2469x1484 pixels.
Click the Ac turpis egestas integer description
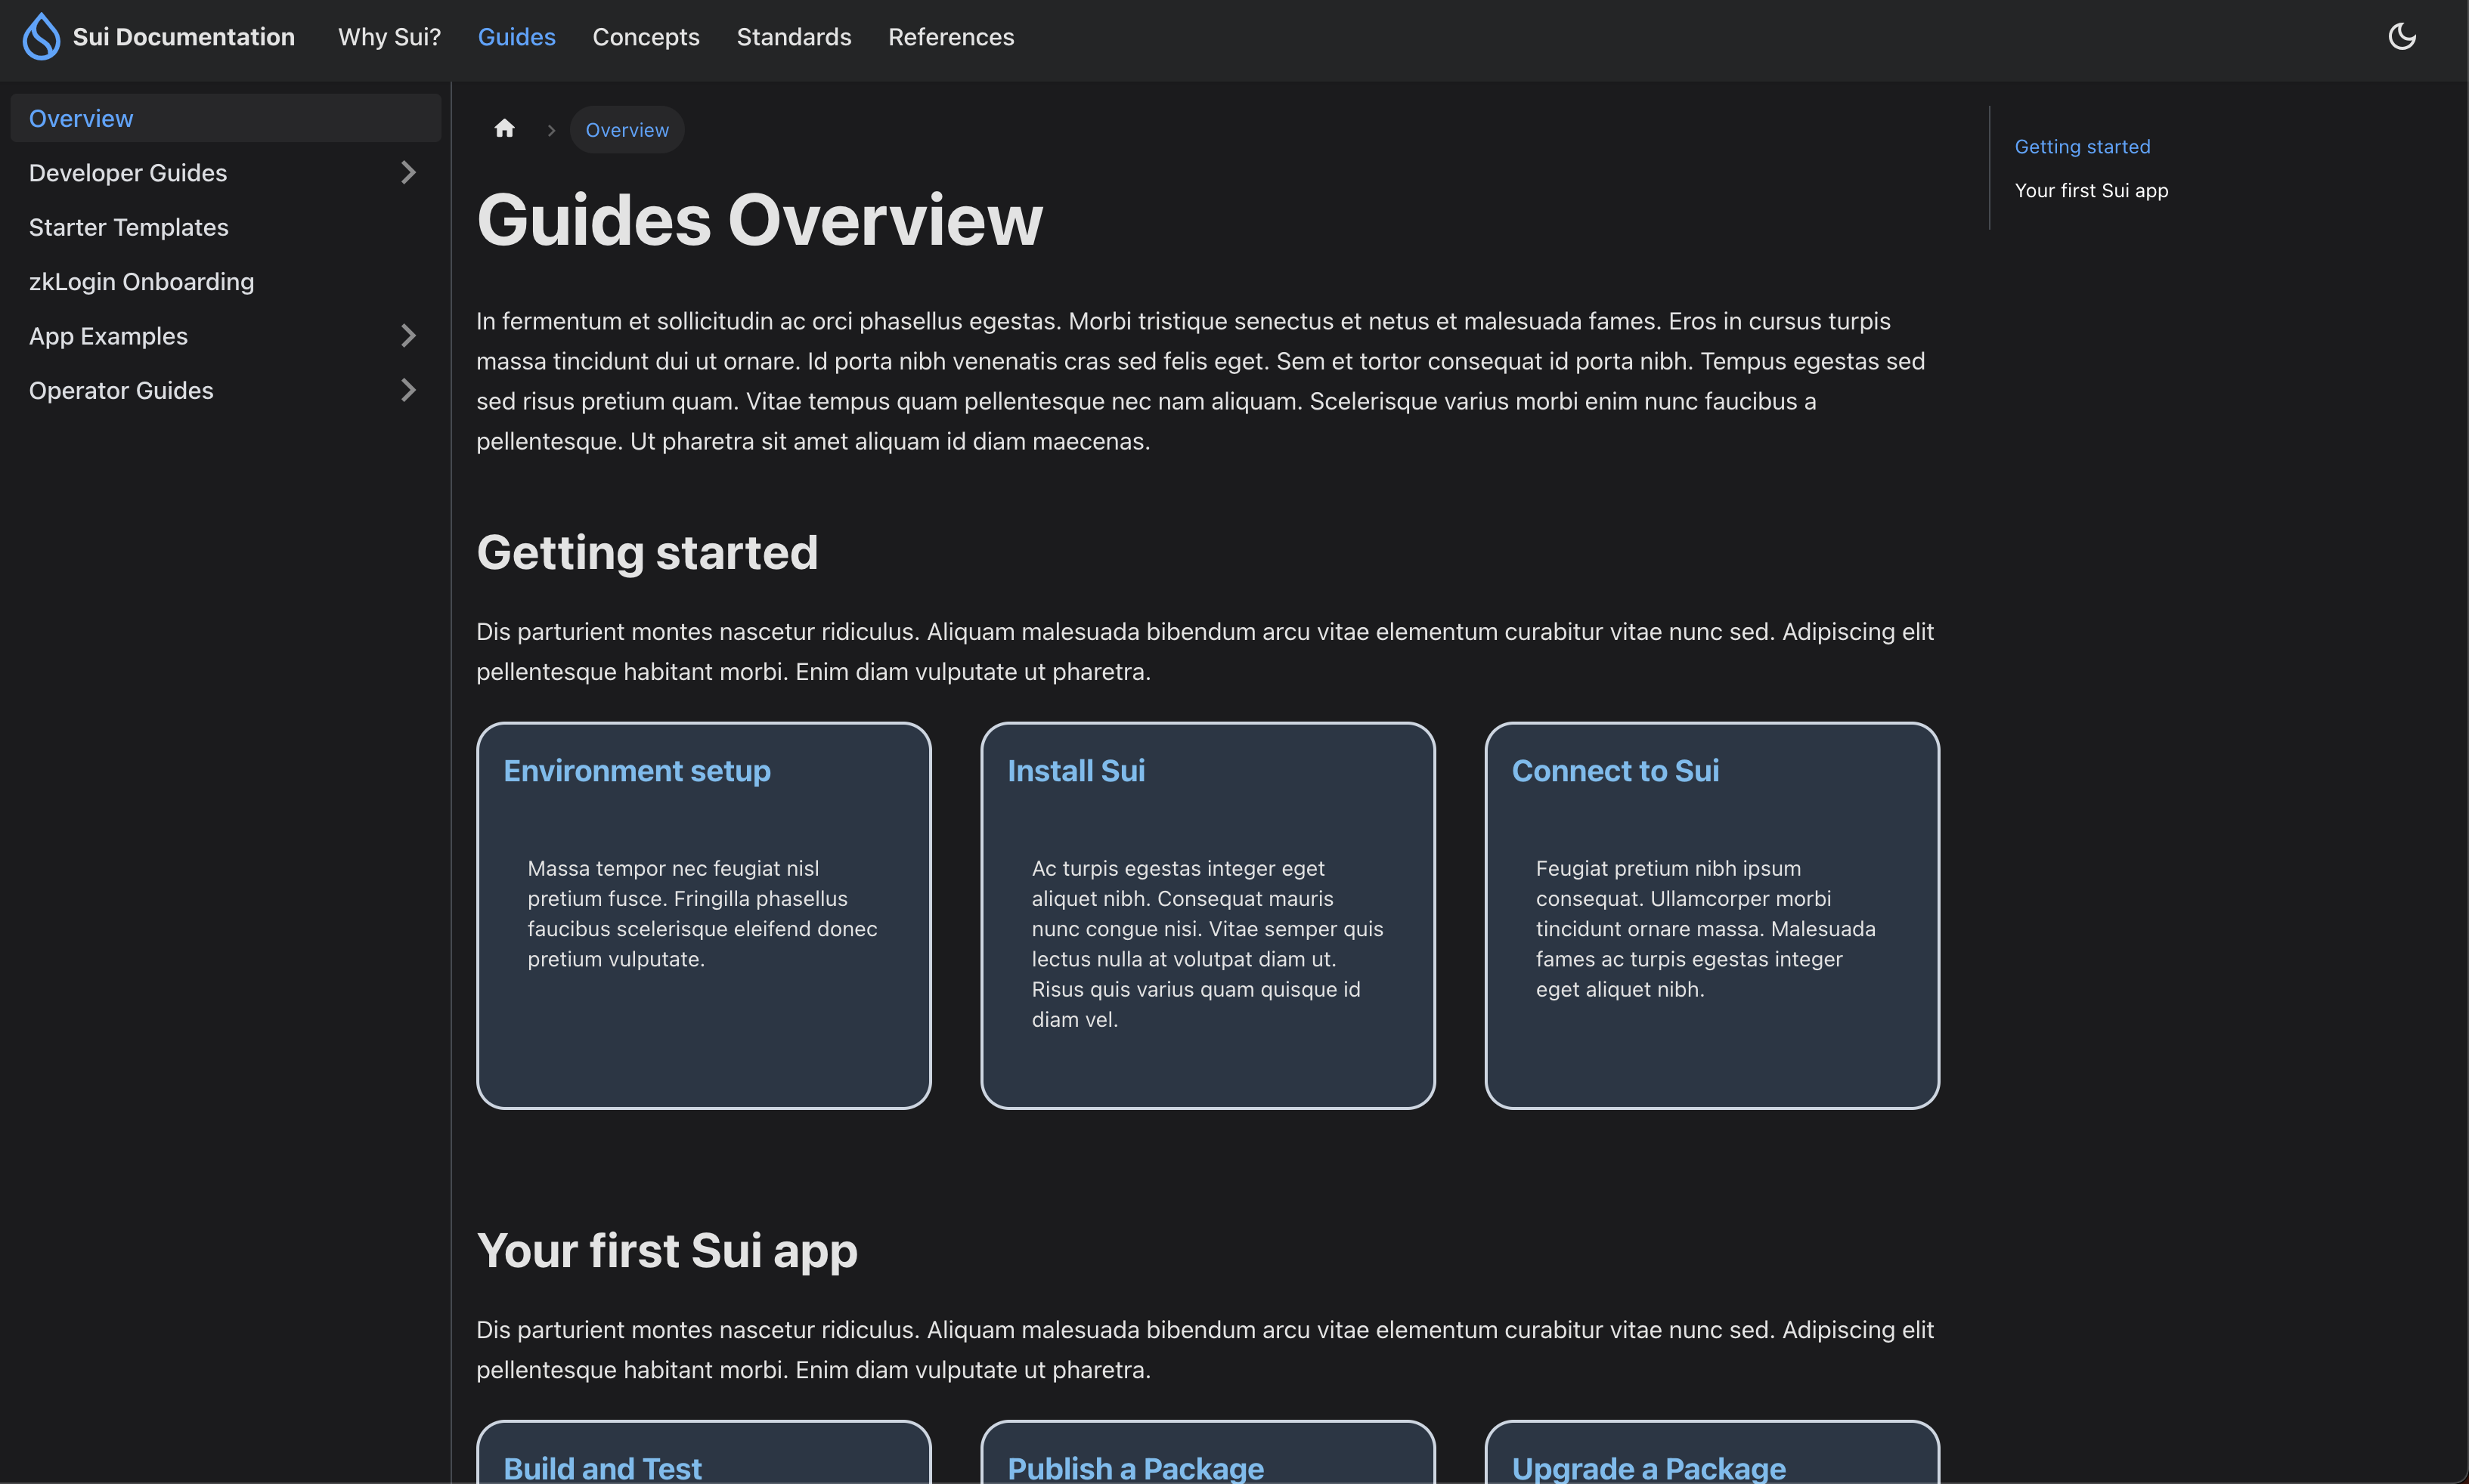point(1207,944)
